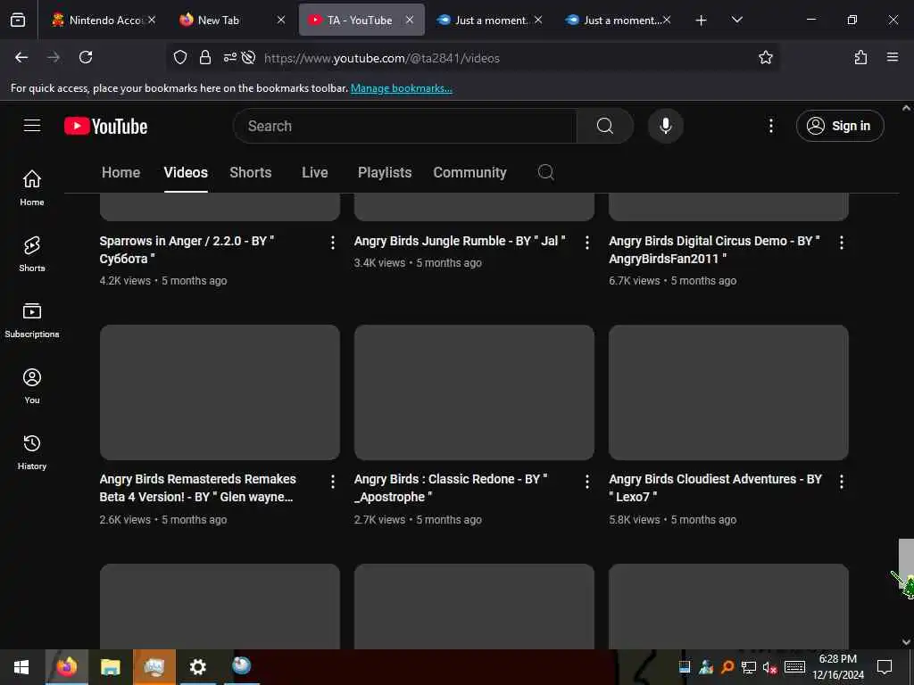
Task: Click the browser address bar URL
Action: 382,58
